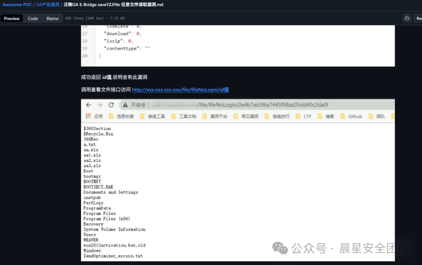Screen dimensions: 422x265
Task: Click the back arrow in the browser screenshot
Action: [x=88, y=105]
